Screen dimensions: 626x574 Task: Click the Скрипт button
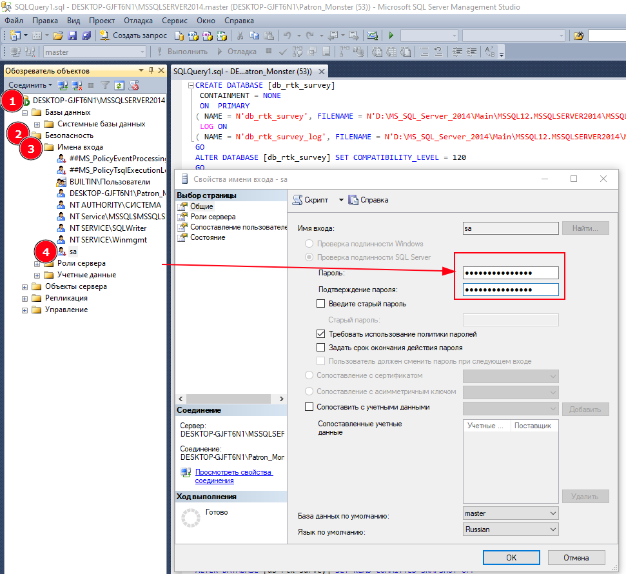click(311, 200)
